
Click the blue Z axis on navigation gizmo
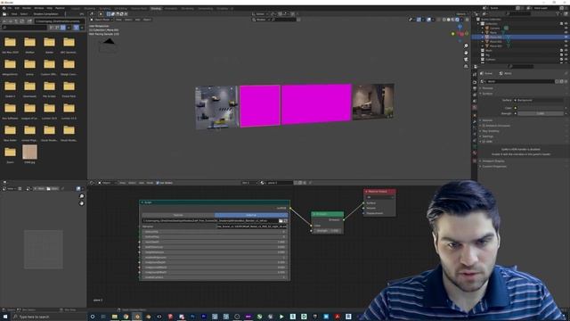460,27
